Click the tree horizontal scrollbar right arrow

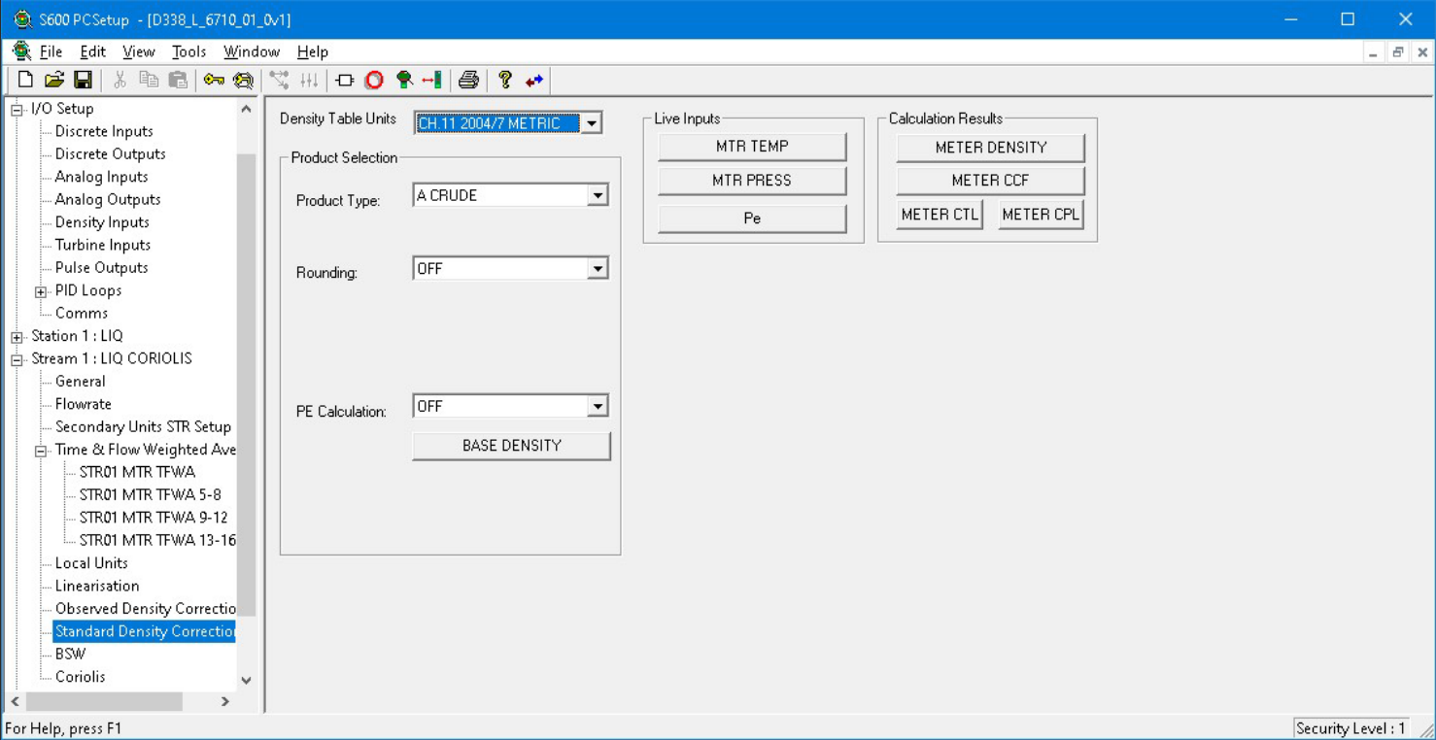[224, 701]
